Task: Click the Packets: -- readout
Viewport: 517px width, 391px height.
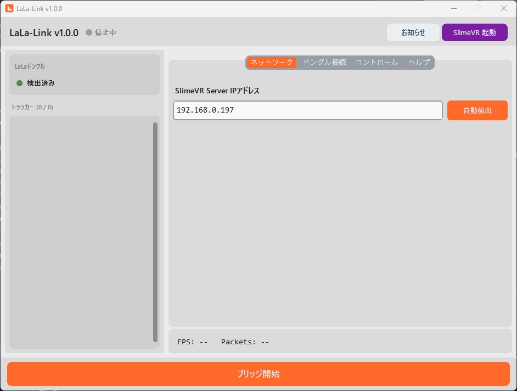Action: (245, 342)
